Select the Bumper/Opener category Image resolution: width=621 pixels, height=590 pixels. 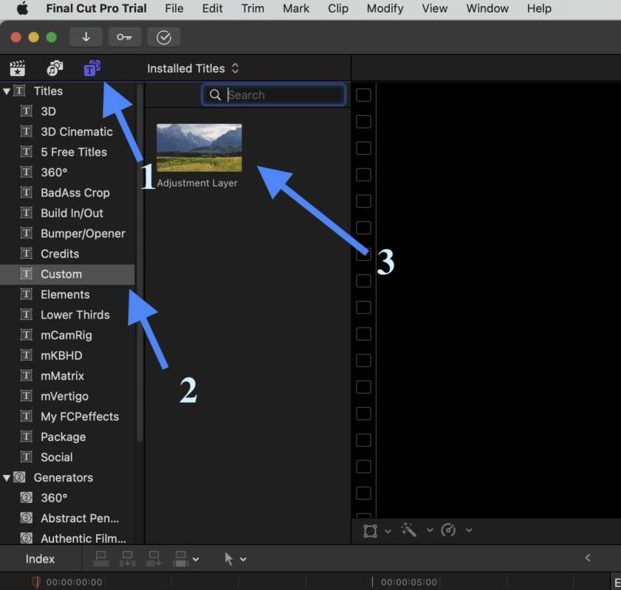(x=67, y=234)
